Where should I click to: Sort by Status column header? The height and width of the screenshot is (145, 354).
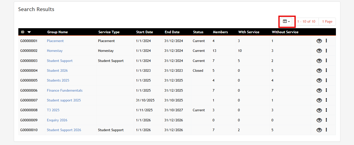click(198, 32)
